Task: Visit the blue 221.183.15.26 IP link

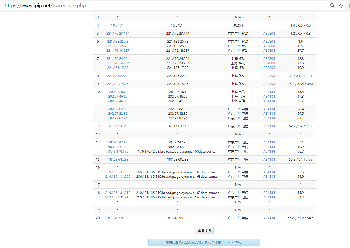Action: tap(118, 84)
